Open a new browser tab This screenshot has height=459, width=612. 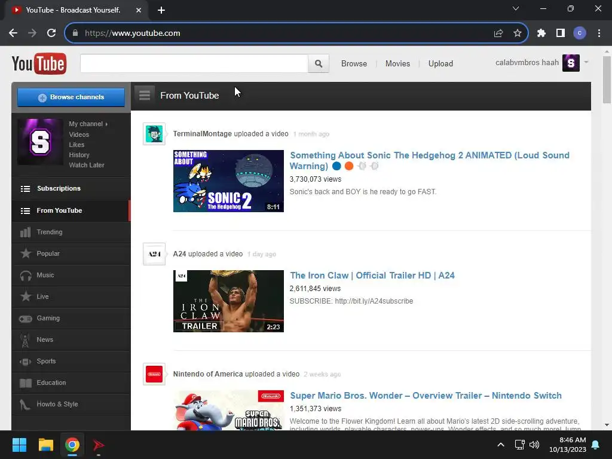coord(161,10)
